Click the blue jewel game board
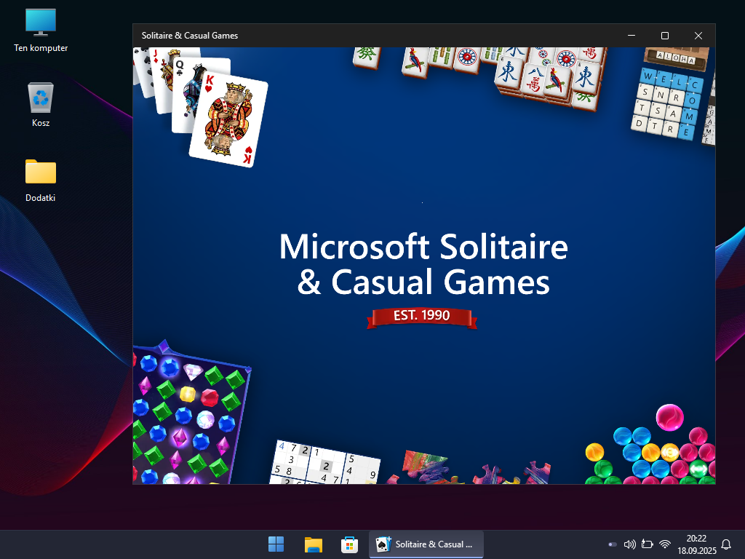The image size is (745, 559). coord(189,419)
